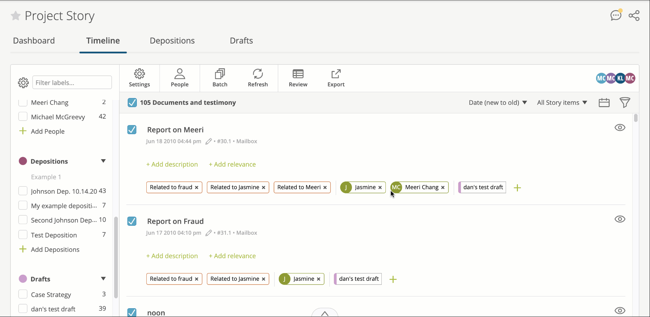Click the KL user avatar

[x=620, y=78]
